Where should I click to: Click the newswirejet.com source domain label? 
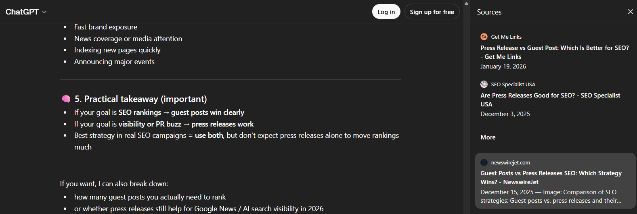tap(510, 162)
